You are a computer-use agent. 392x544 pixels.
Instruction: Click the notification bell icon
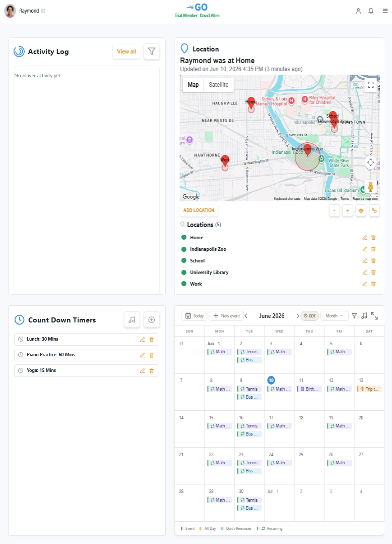(x=371, y=11)
